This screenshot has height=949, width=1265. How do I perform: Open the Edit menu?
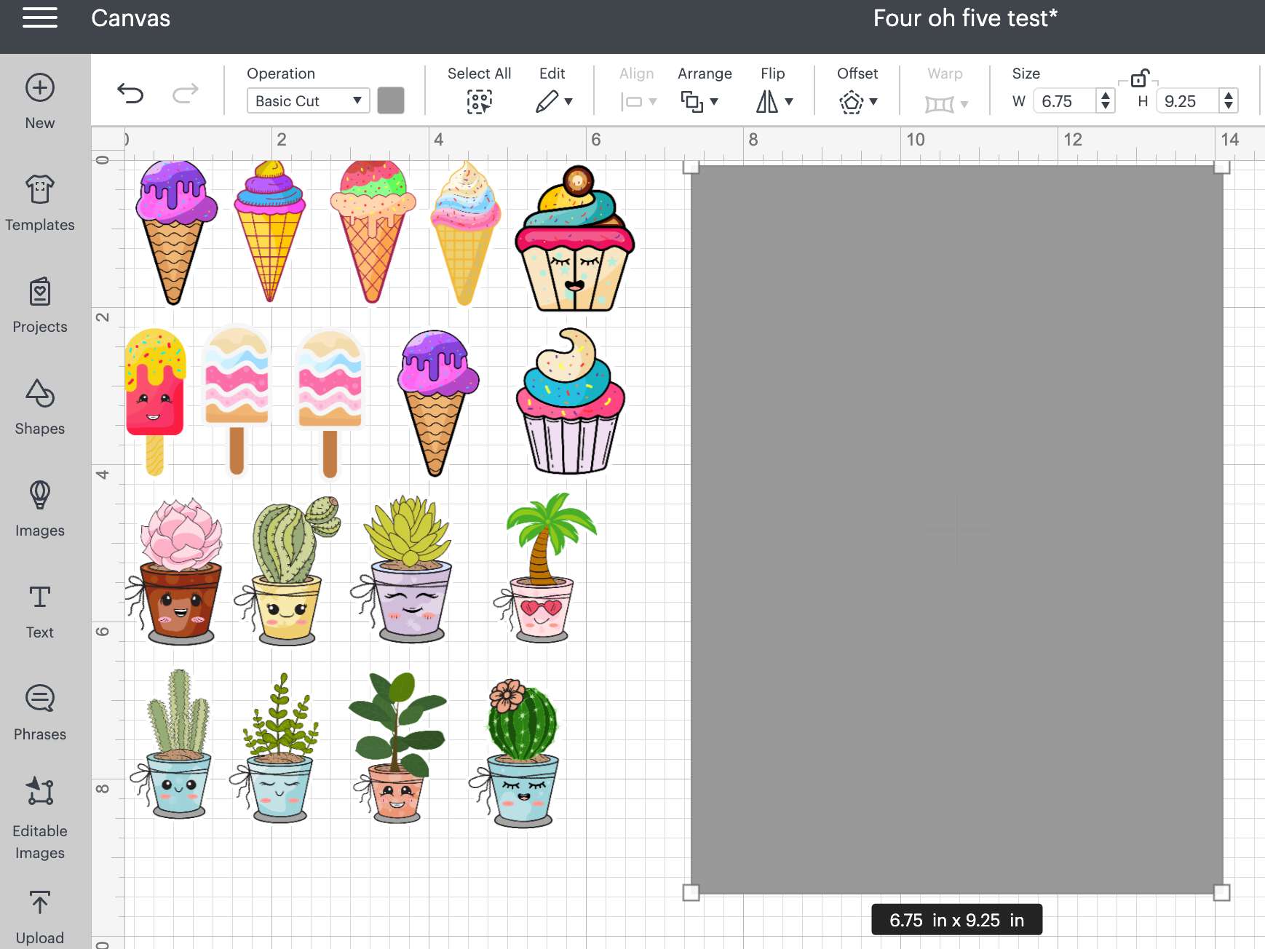(x=553, y=101)
